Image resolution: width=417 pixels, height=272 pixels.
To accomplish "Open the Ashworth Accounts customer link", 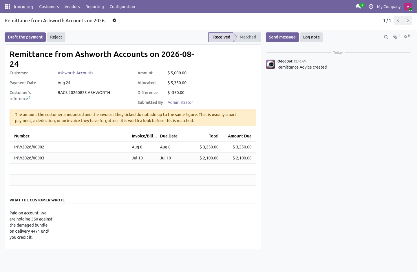I will (75, 73).
